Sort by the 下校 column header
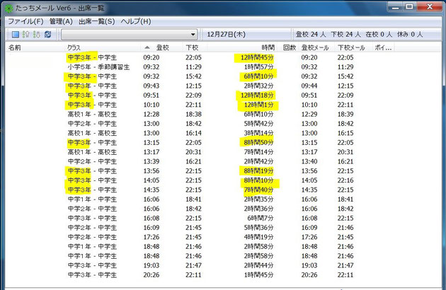446x290 pixels. (192, 47)
